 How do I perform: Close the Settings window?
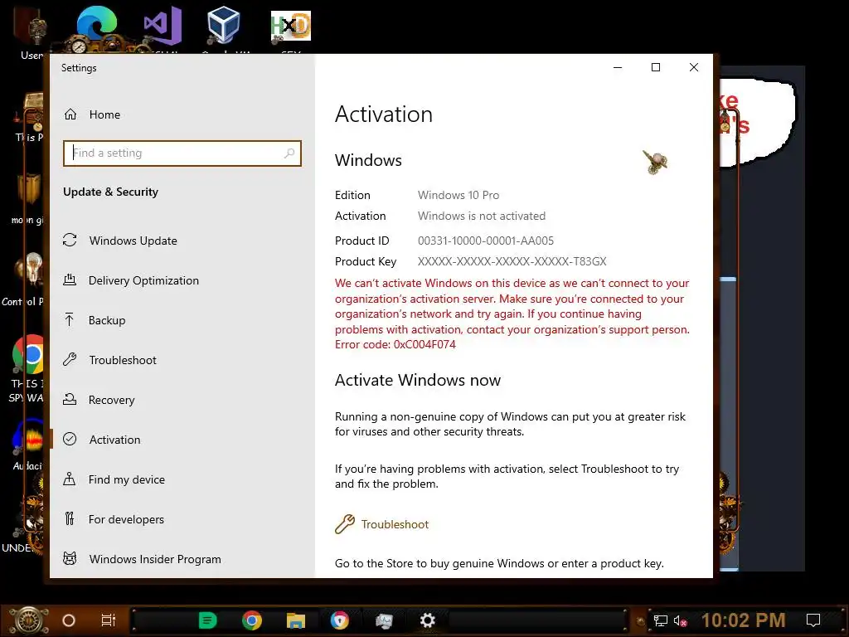[694, 67]
